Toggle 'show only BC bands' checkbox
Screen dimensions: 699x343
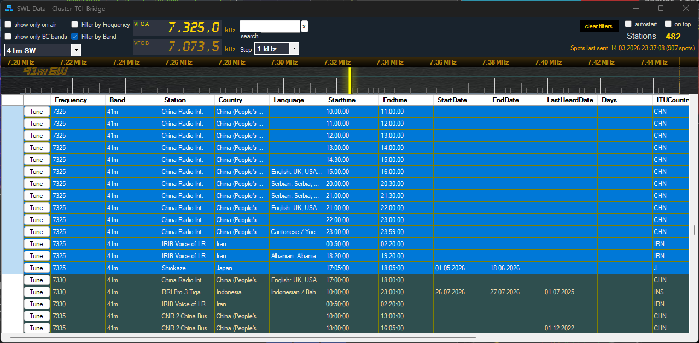[x=8, y=37]
